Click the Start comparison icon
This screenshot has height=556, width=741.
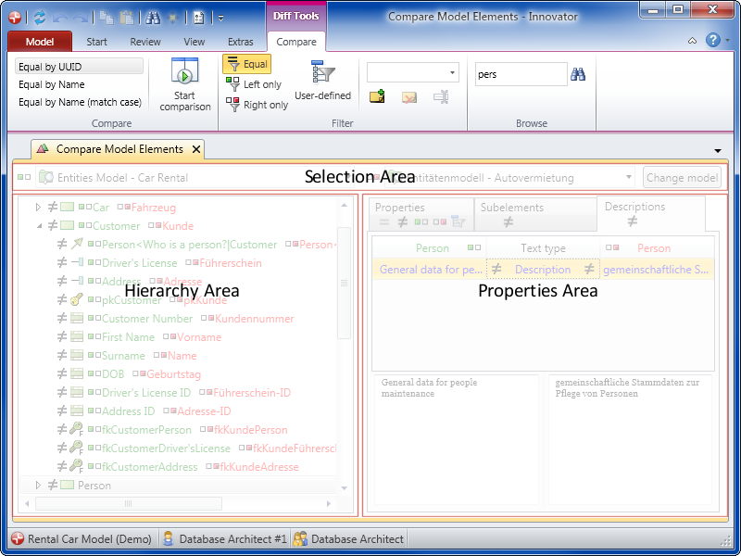click(185, 73)
